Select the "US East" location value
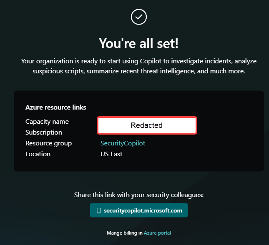This screenshot has height=245, width=269. 111,154
